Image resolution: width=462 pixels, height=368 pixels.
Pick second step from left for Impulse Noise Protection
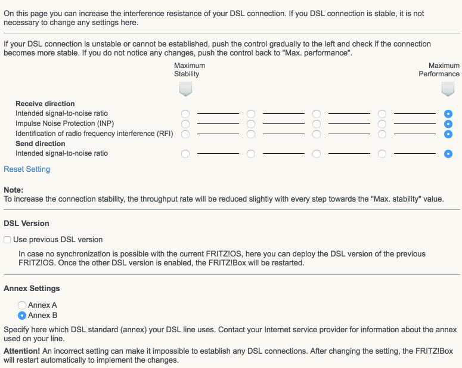point(251,123)
